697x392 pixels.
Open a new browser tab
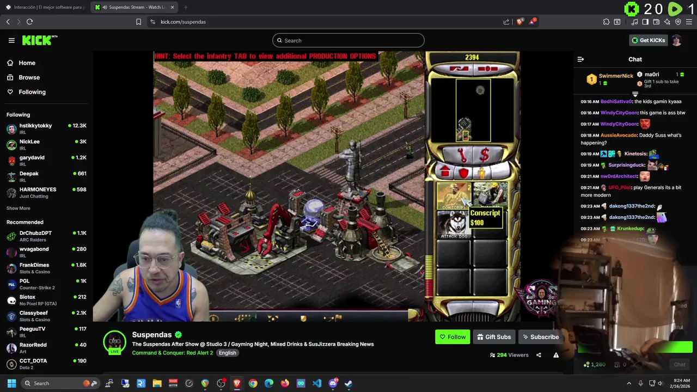click(186, 7)
